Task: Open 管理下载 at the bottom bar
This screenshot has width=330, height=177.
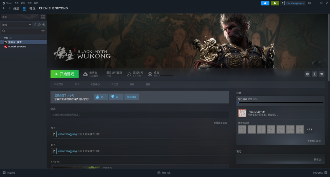Action: coord(164,173)
